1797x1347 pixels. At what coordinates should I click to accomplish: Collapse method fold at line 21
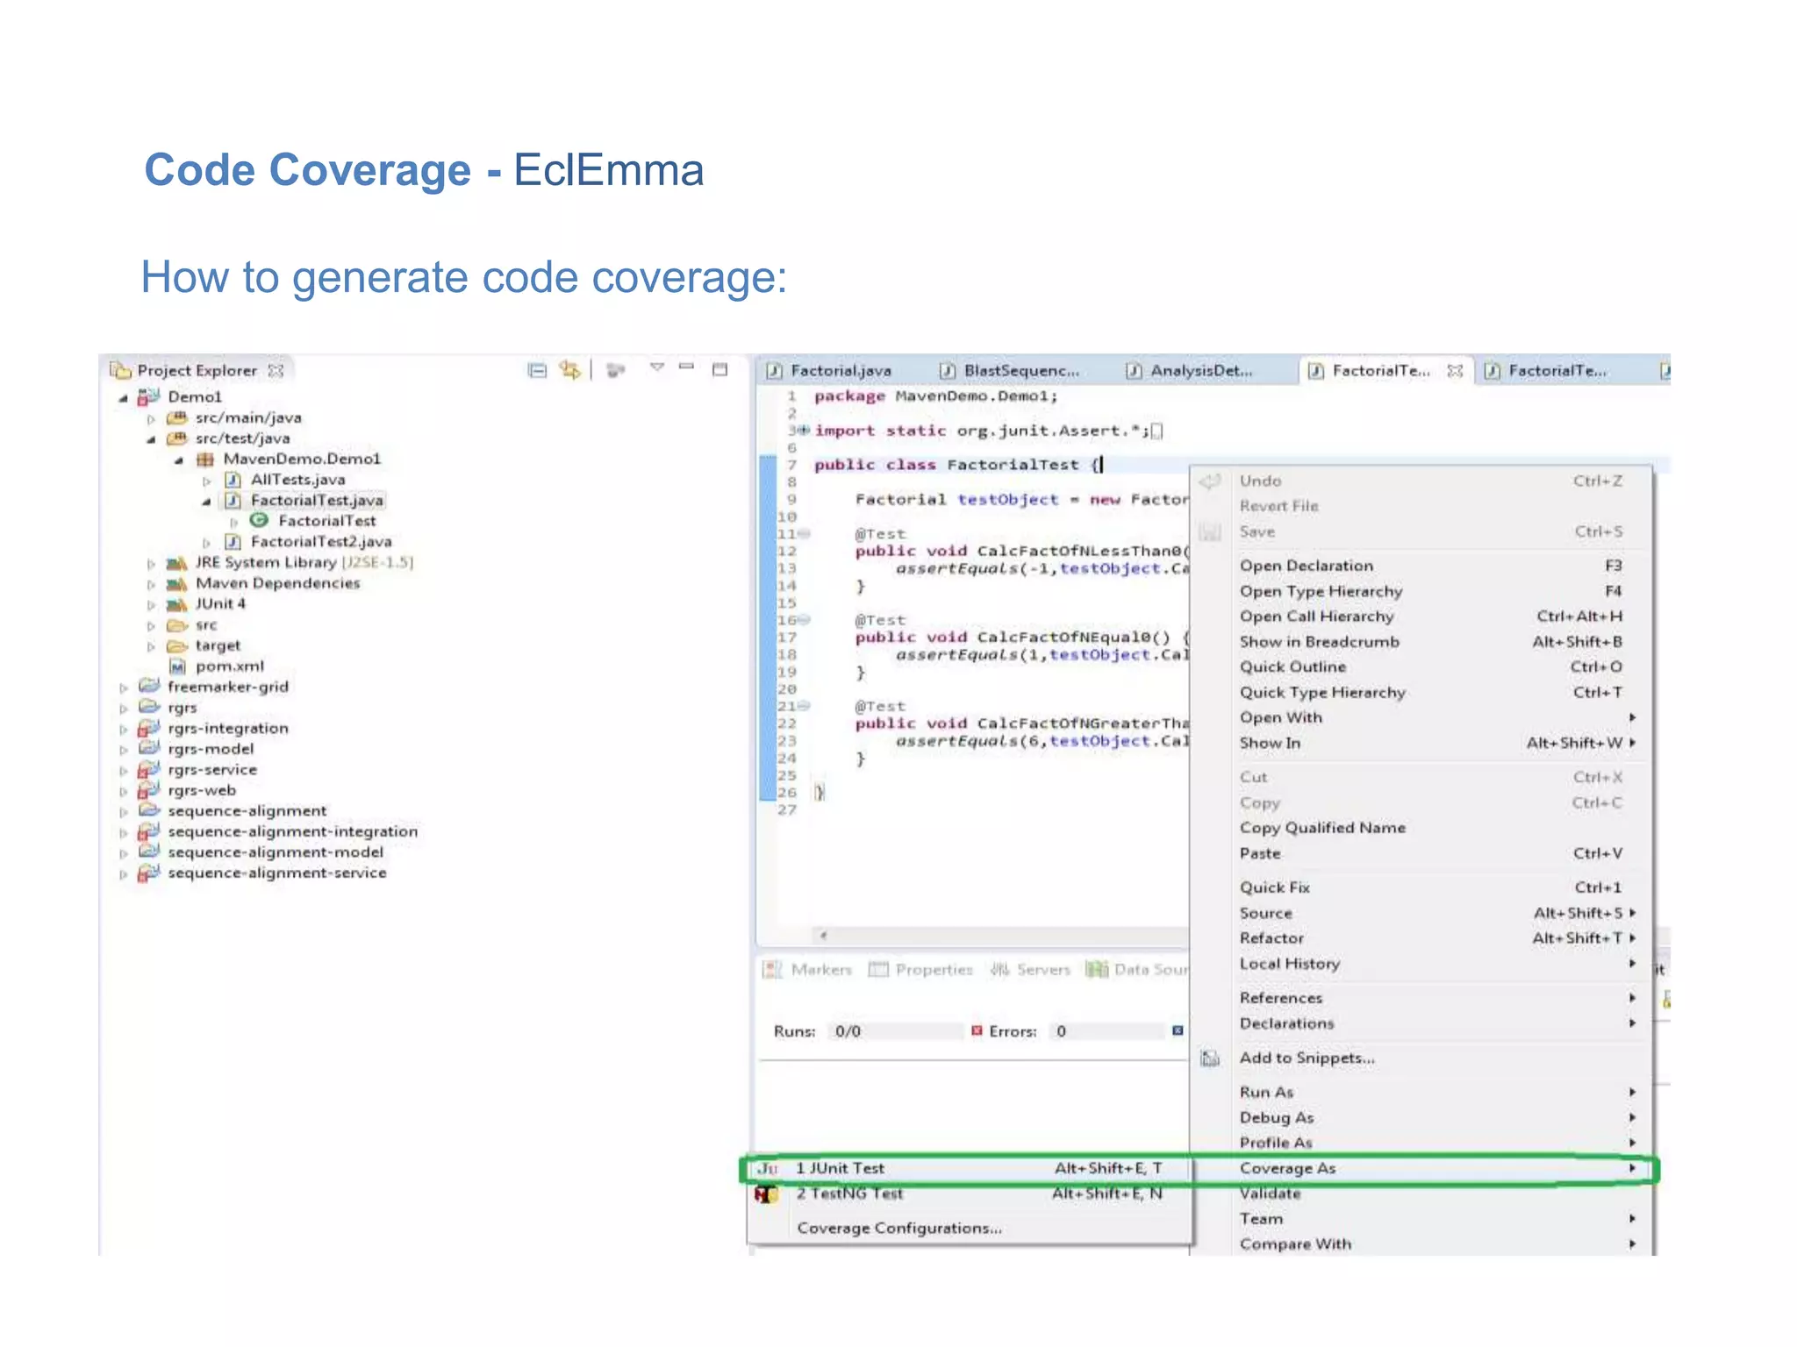(804, 706)
